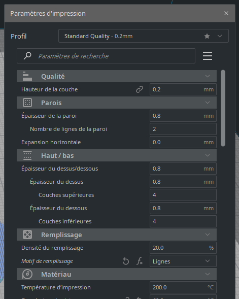Click the Nombre de lignes de la paroi label
The height and width of the screenshot is (299, 239).
click(69, 129)
